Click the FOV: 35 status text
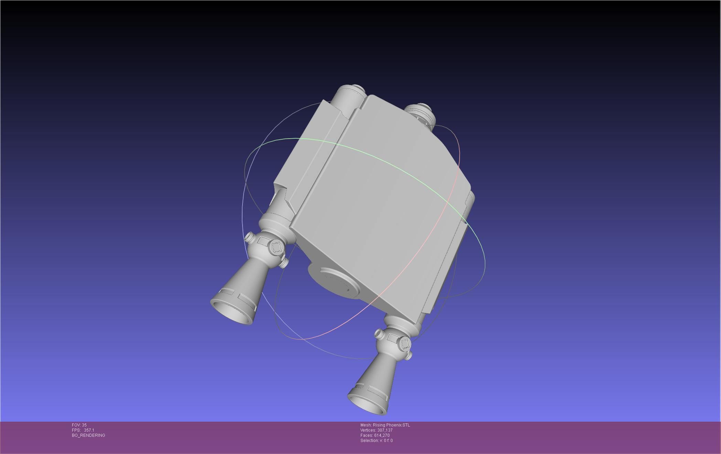The height and width of the screenshot is (454, 721). [79, 425]
